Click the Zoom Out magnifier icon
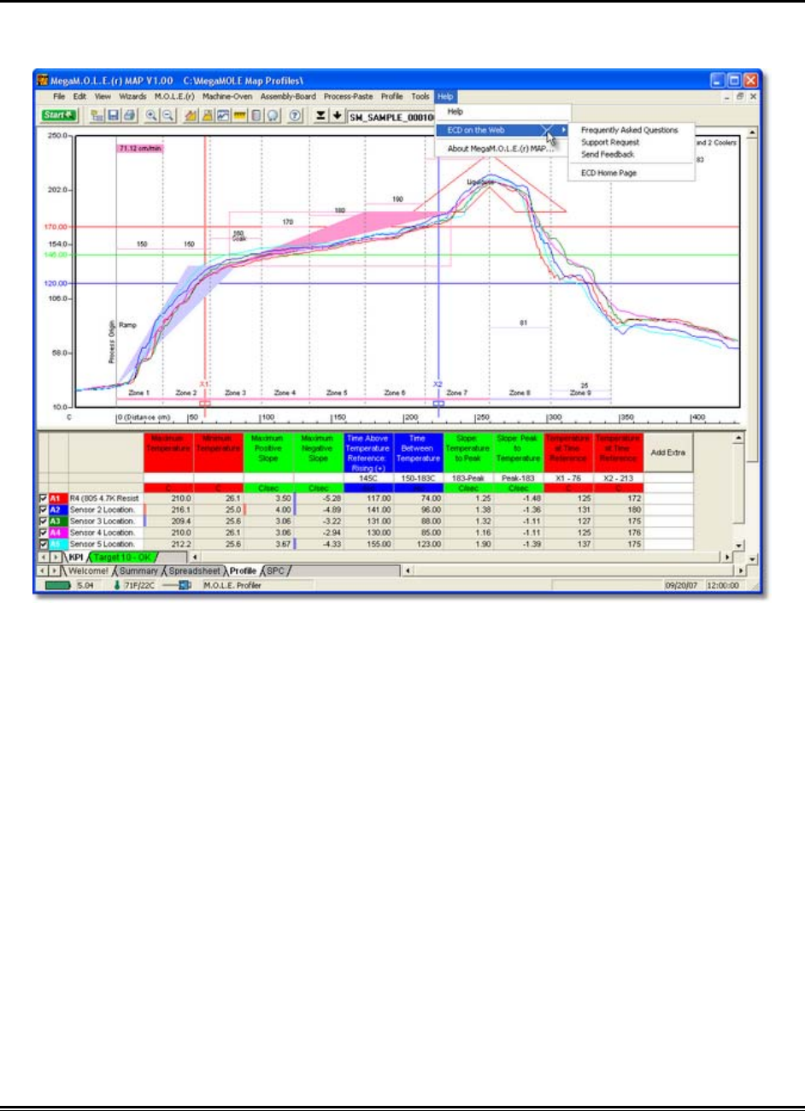Viewport: 805px width, 1111px height. (x=167, y=115)
